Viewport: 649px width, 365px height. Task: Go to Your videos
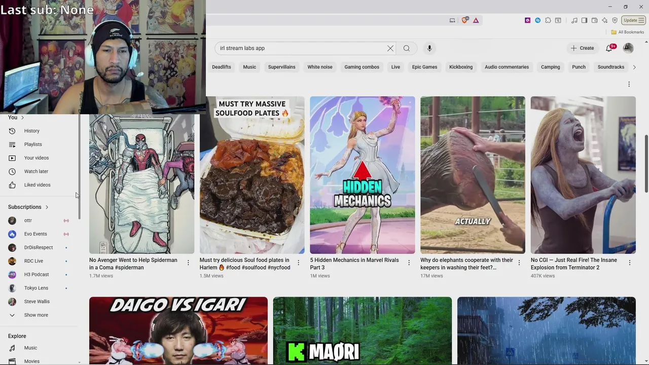[x=40, y=158]
